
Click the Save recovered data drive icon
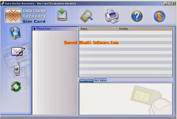pos(62,15)
